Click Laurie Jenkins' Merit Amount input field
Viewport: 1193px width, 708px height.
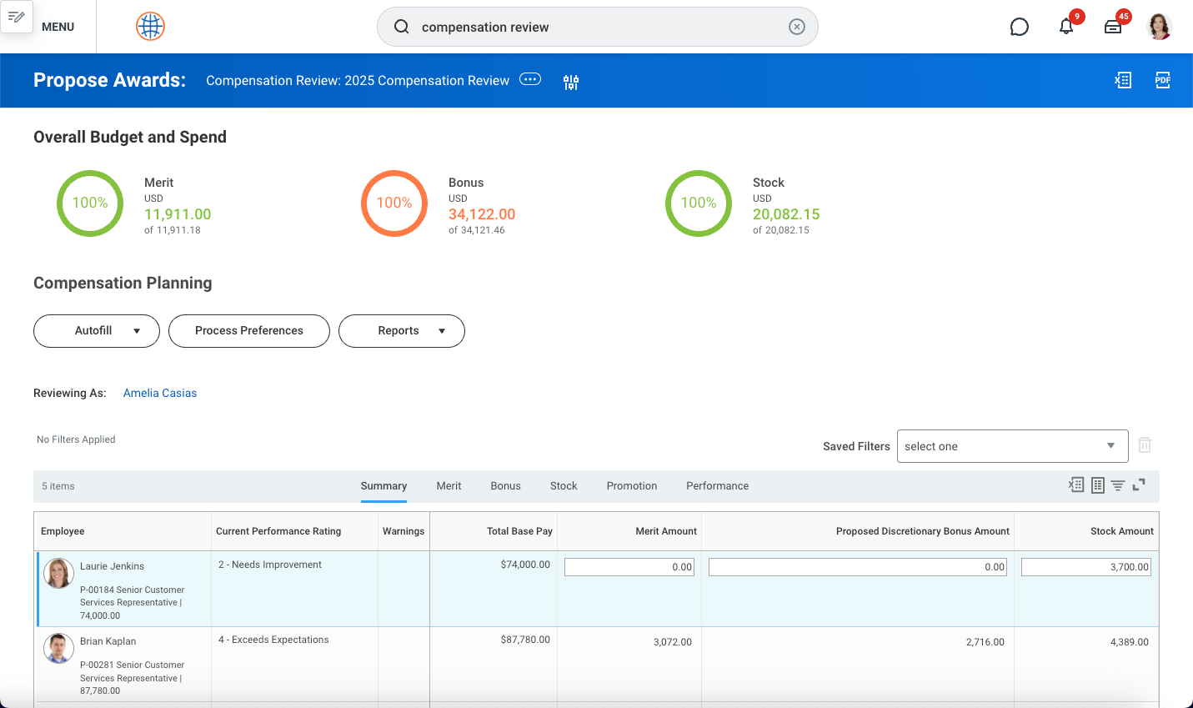point(629,566)
